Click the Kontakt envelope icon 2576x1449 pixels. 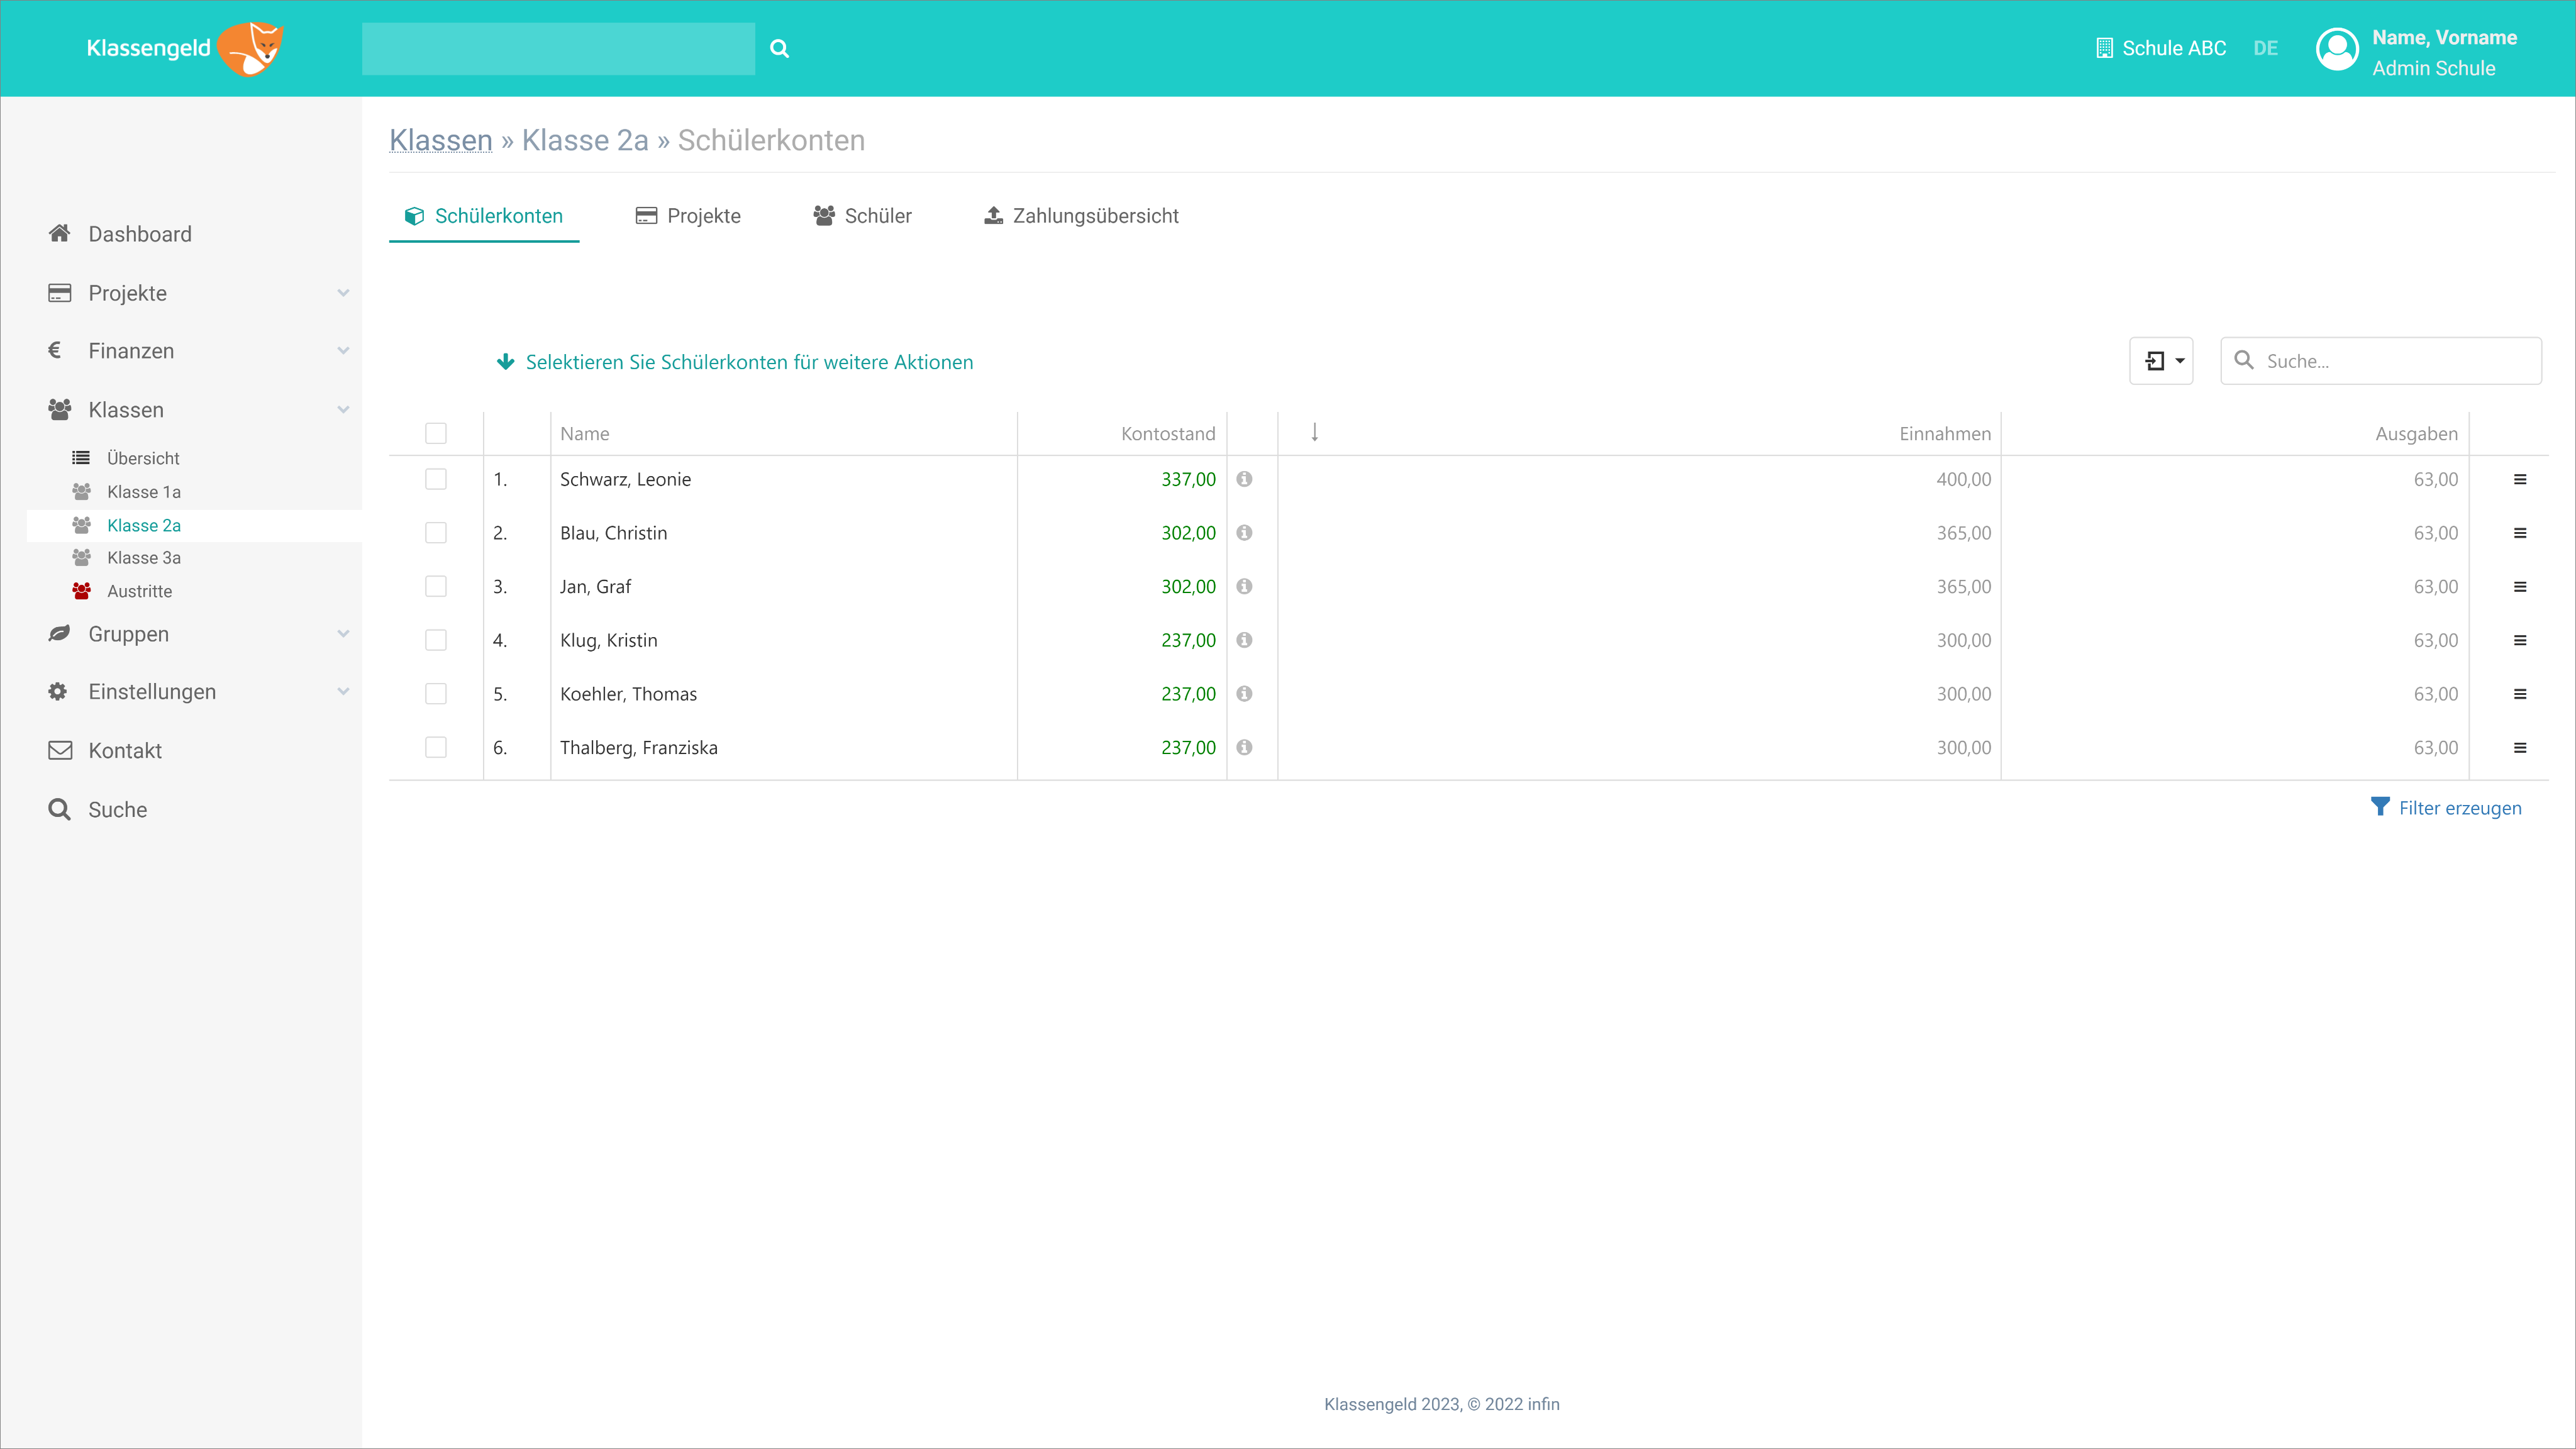click(60, 750)
